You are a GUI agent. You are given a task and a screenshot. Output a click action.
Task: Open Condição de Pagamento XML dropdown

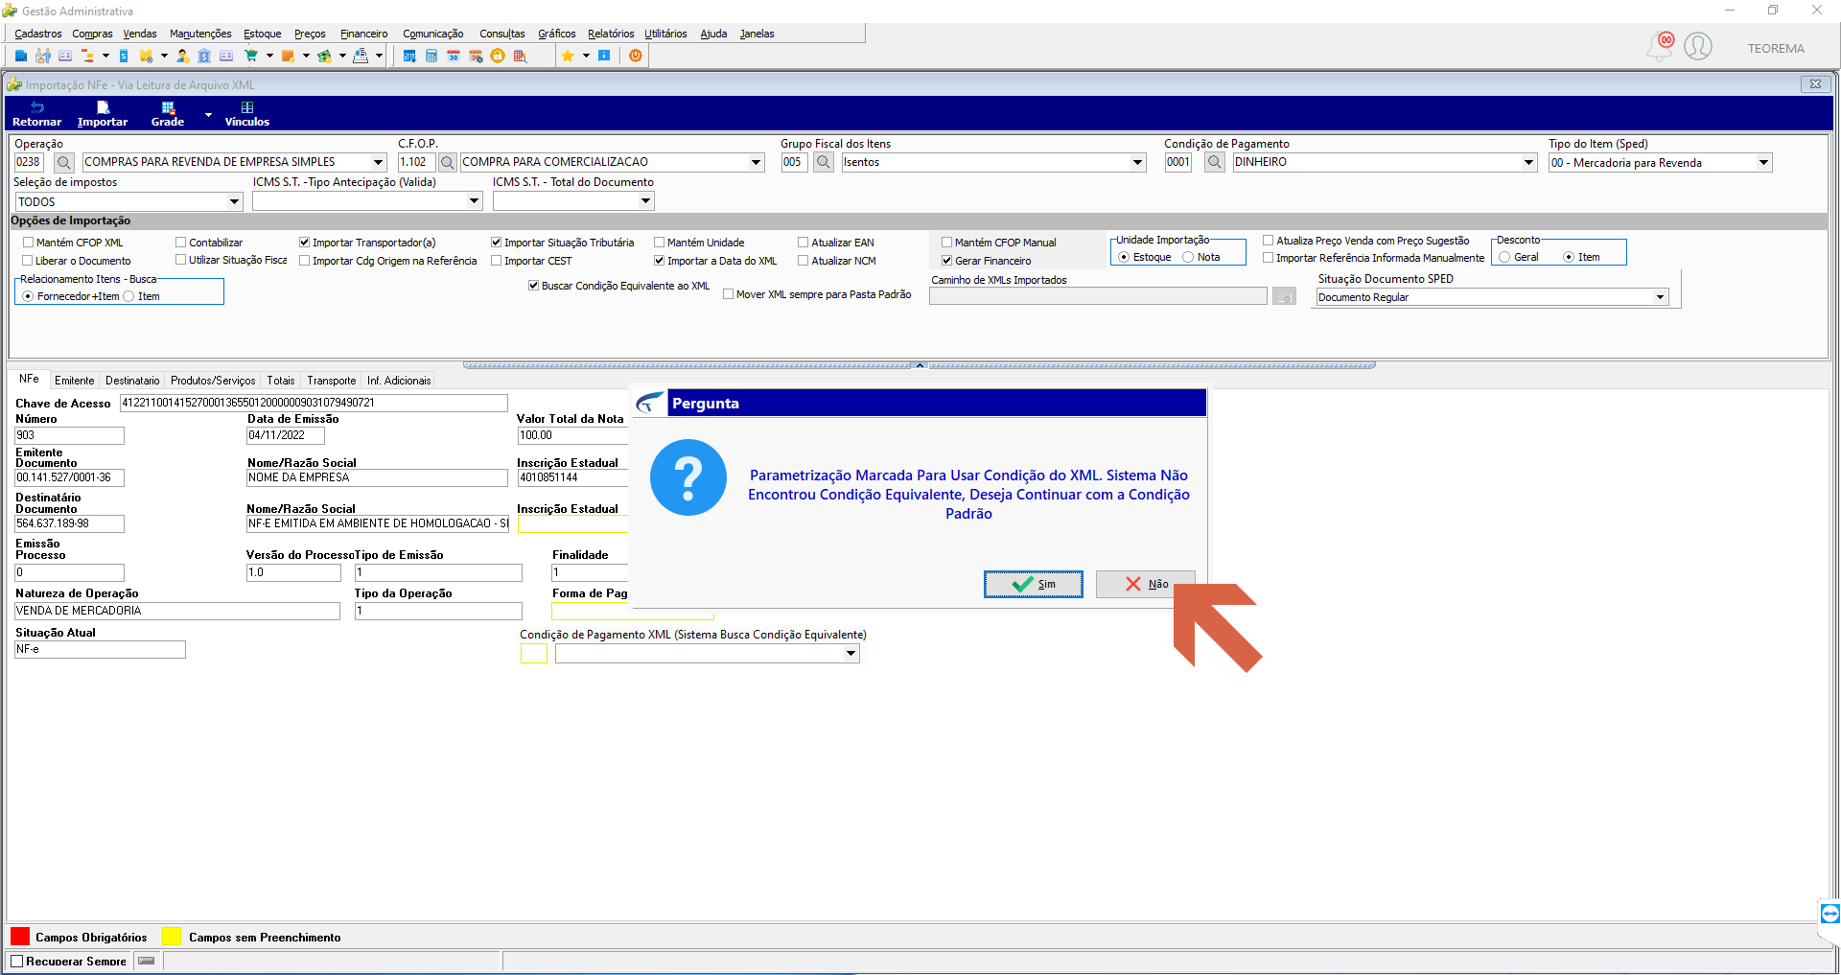[851, 654]
